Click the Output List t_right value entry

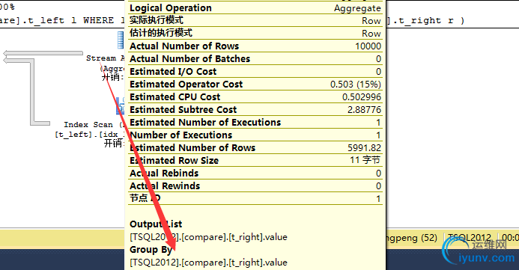(x=208, y=237)
